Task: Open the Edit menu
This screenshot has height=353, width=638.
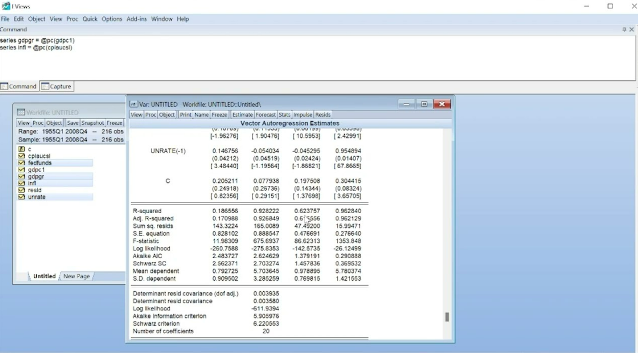Action: point(19,19)
